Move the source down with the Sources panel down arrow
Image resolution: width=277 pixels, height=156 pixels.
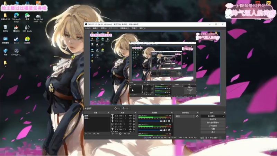pyautogui.click(x=128, y=134)
